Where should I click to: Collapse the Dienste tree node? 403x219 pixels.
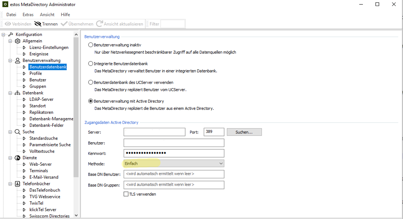(x=10, y=158)
